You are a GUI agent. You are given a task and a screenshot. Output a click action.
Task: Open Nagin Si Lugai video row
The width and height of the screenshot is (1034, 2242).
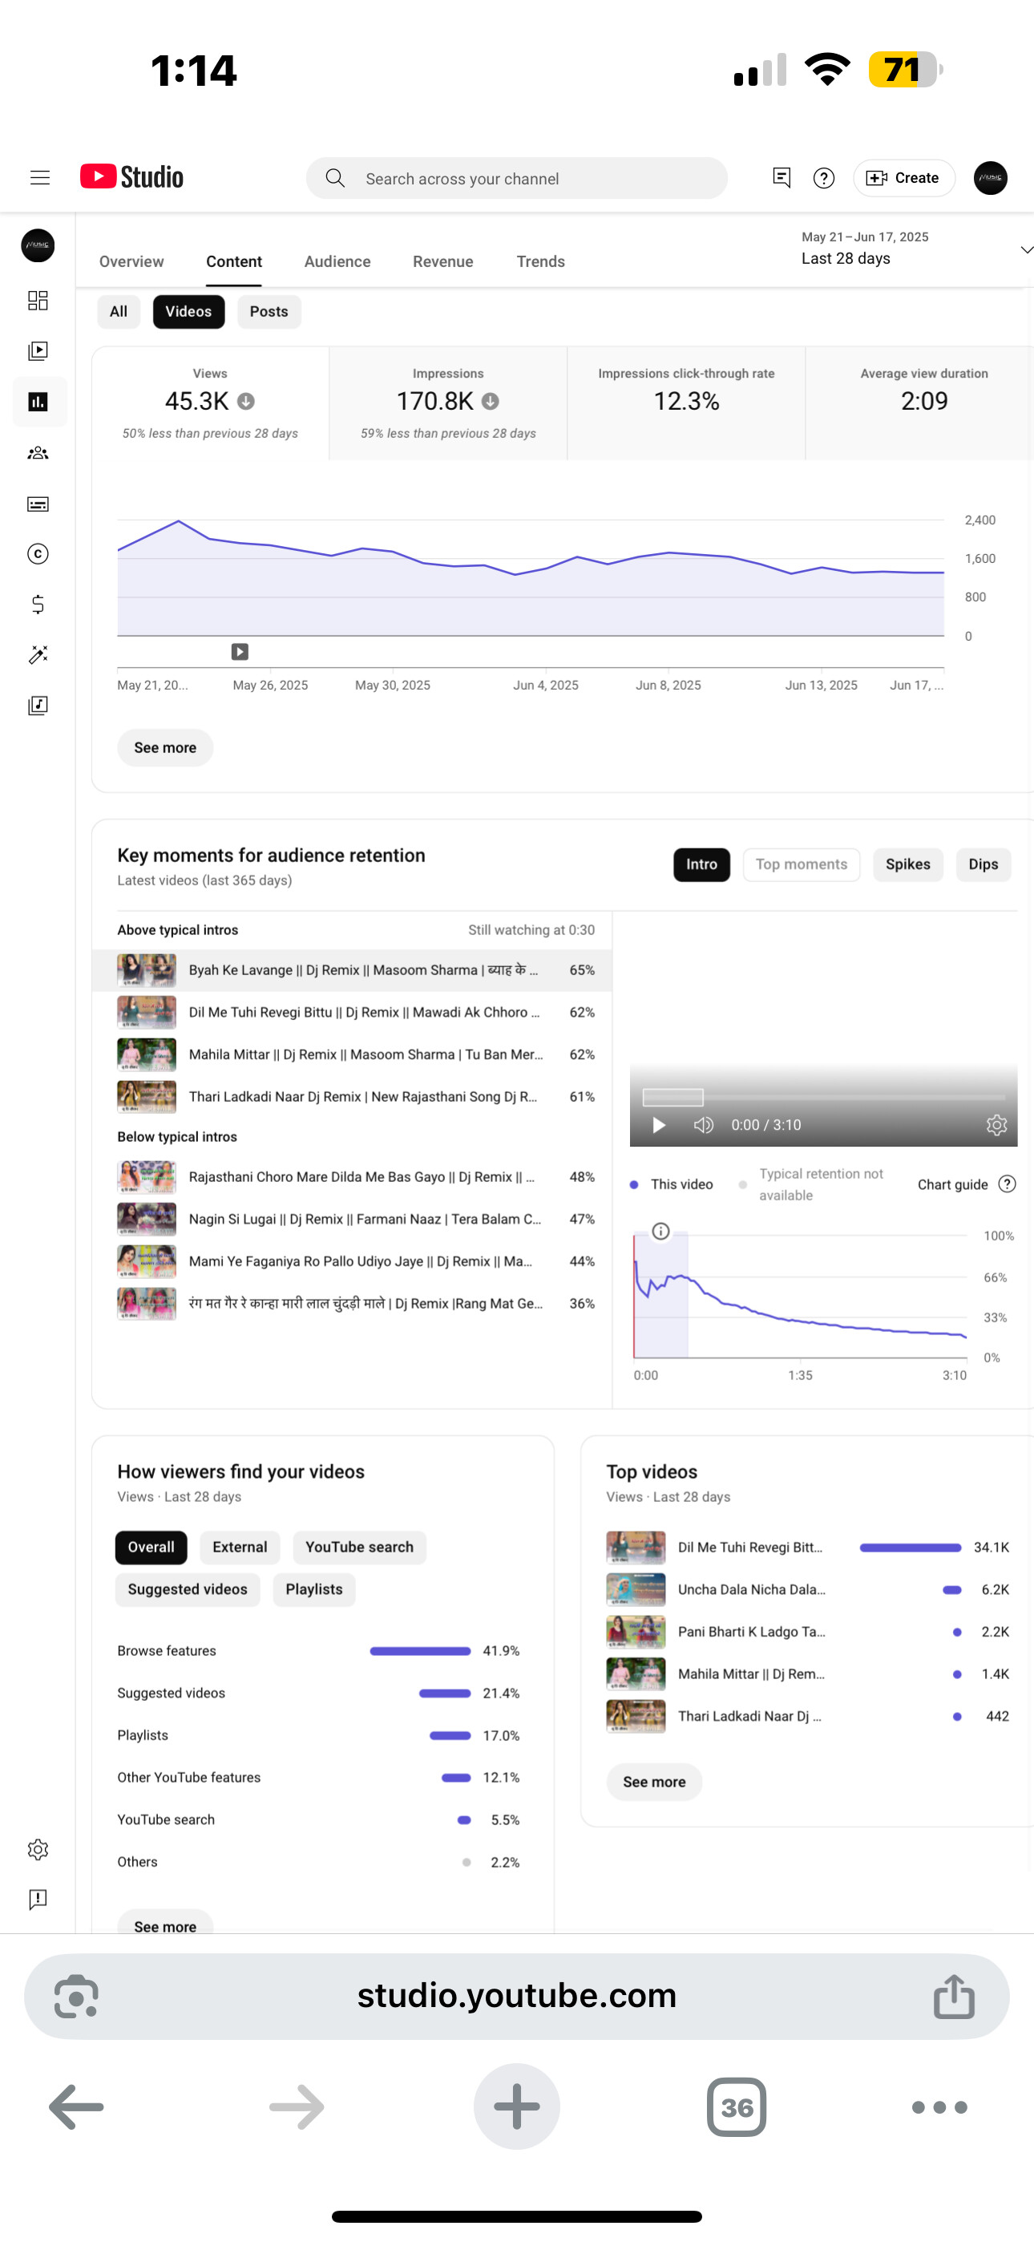click(353, 1219)
